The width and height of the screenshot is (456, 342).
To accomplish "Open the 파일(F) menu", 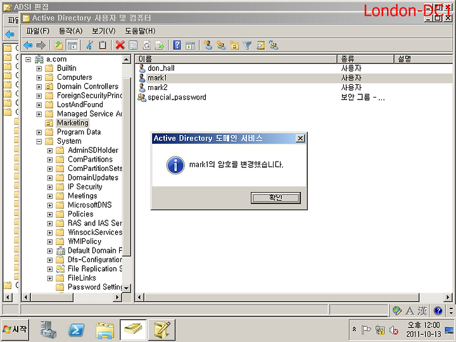I will pyautogui.click(x=38, y=31).
